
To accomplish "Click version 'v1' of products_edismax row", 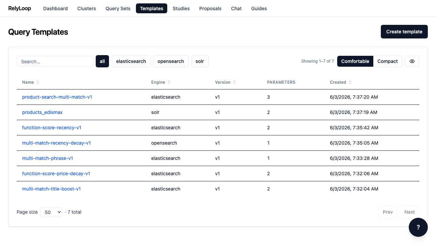I will [217, 112].
